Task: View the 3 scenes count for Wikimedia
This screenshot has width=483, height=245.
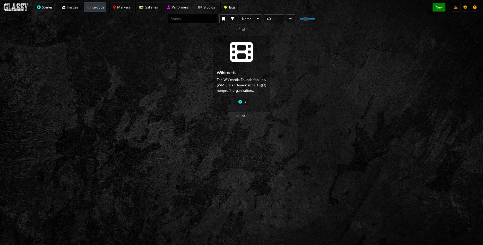Action: click(242, 102)
